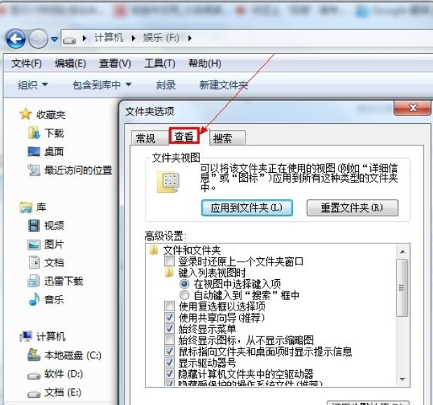
Task: Click the 刻录 toolbar button
Action: point(166,85)
